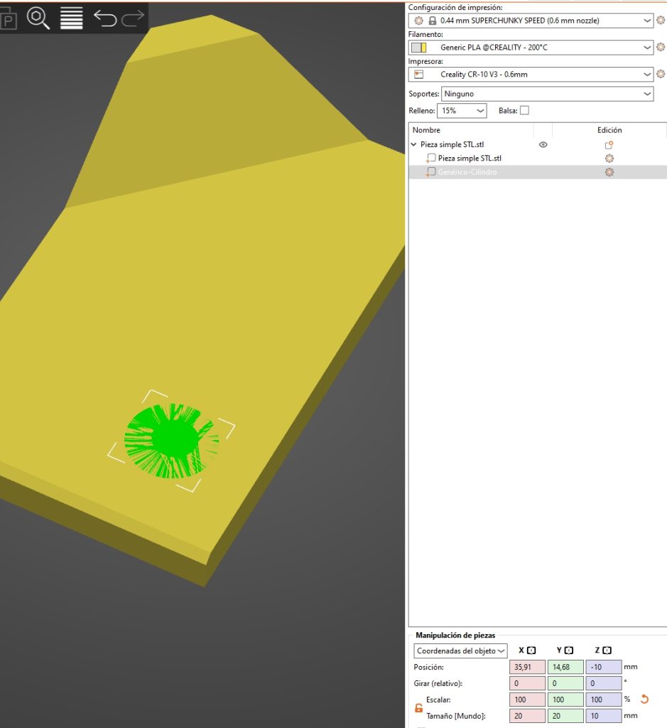The height and width of the screenshot is (728, 667).
Task: Click the undo arrow icon
Action: [105, 18]
